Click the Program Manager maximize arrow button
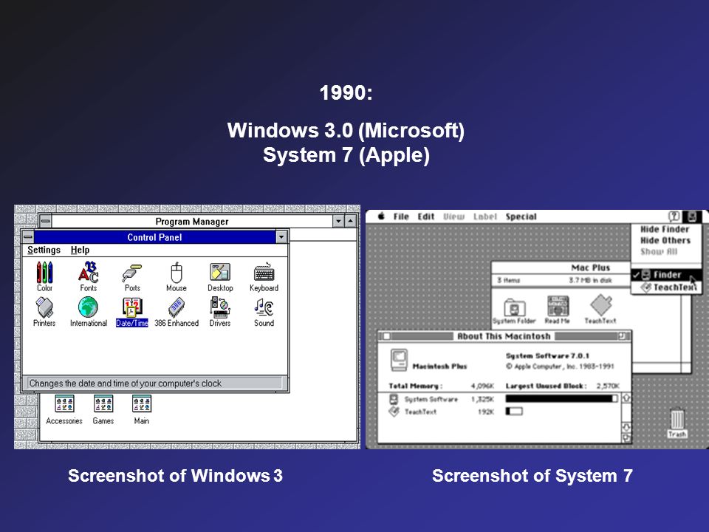The image size is (709, 532). click(x=351, y=221)
